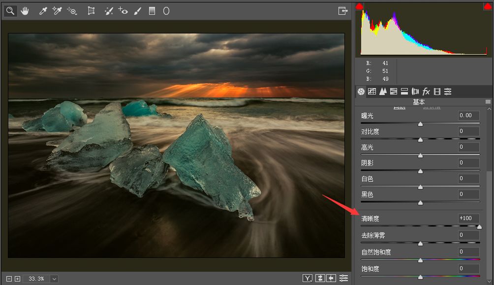This screenshot has height=285, width=494.
Task: Choose the Spot Removal tool
Action: 109,11
